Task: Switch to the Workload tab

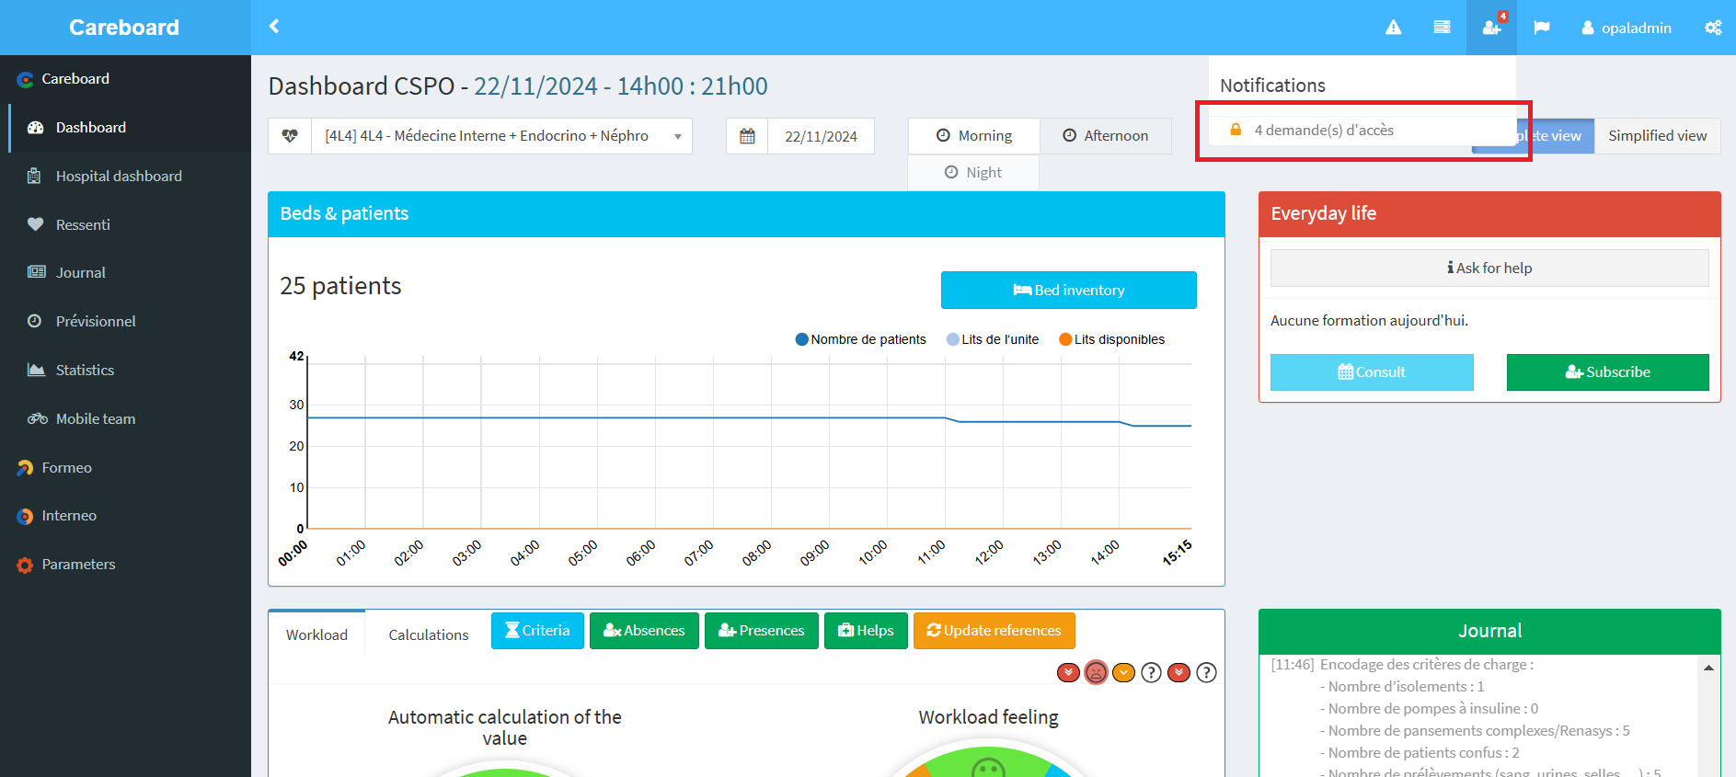Action: pyautogui.click(x=316, y=634)
